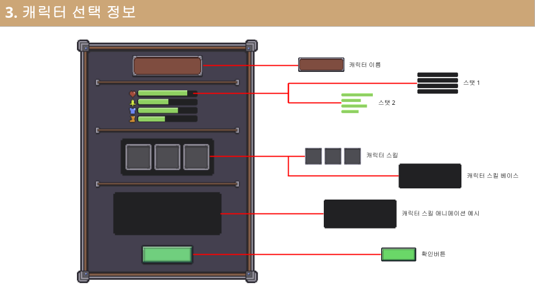This screenshot has width=535, height=301.
Task: Click the green confirm button in panel
Action: pyautogui.click(x=167, y=254)
